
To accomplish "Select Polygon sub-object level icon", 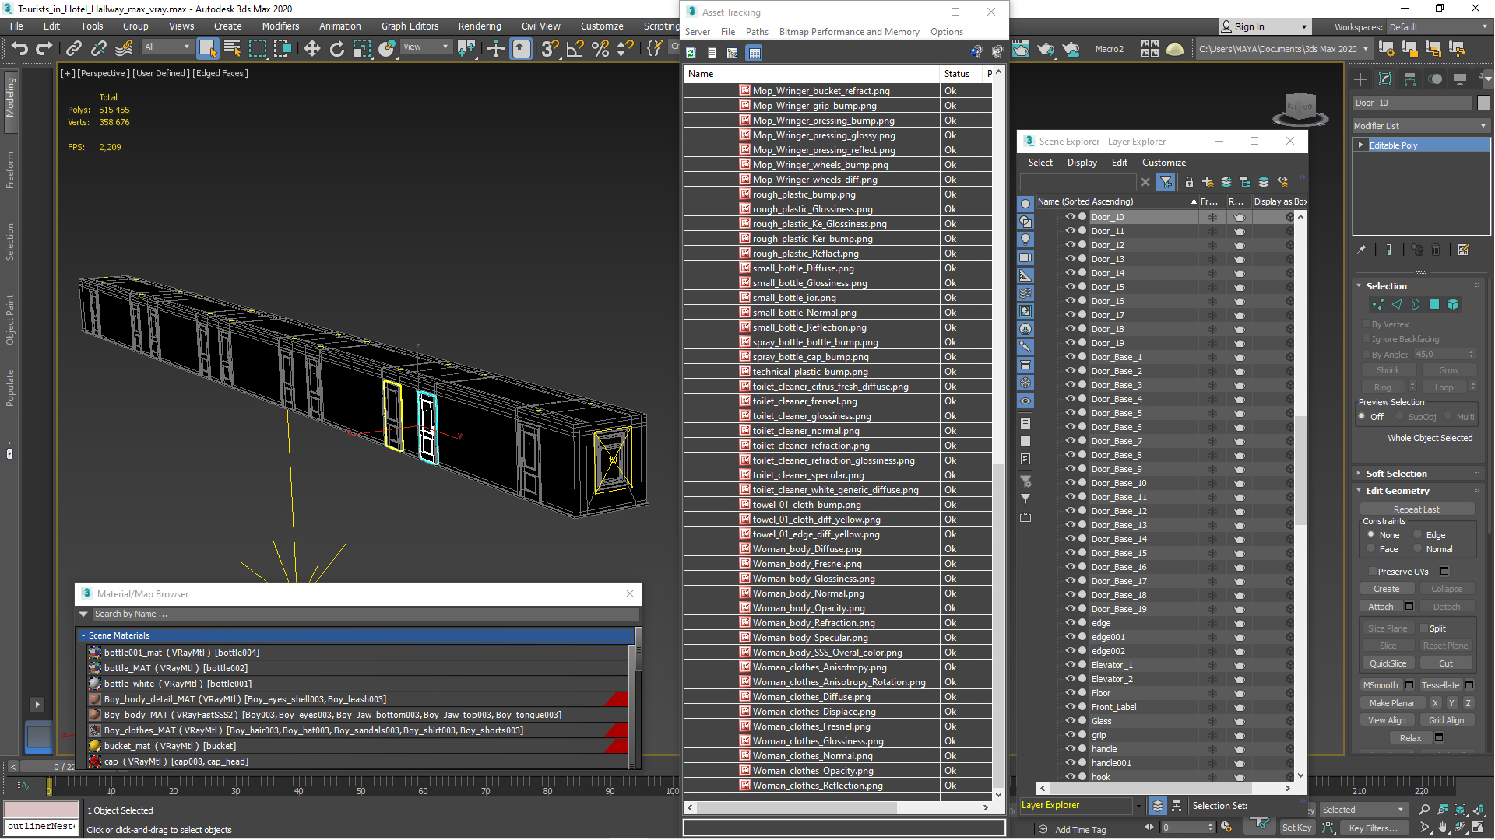I will coord(1434,305).
